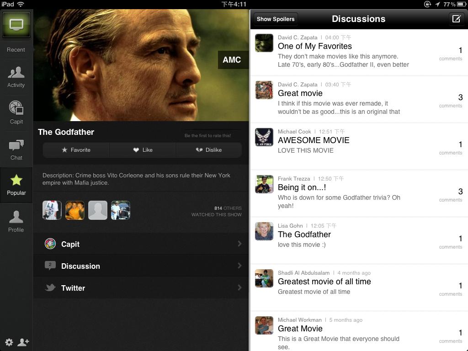Tap the battery indicator in status bar
This screenshot has height=351, width=468.
tap(462, 4)
